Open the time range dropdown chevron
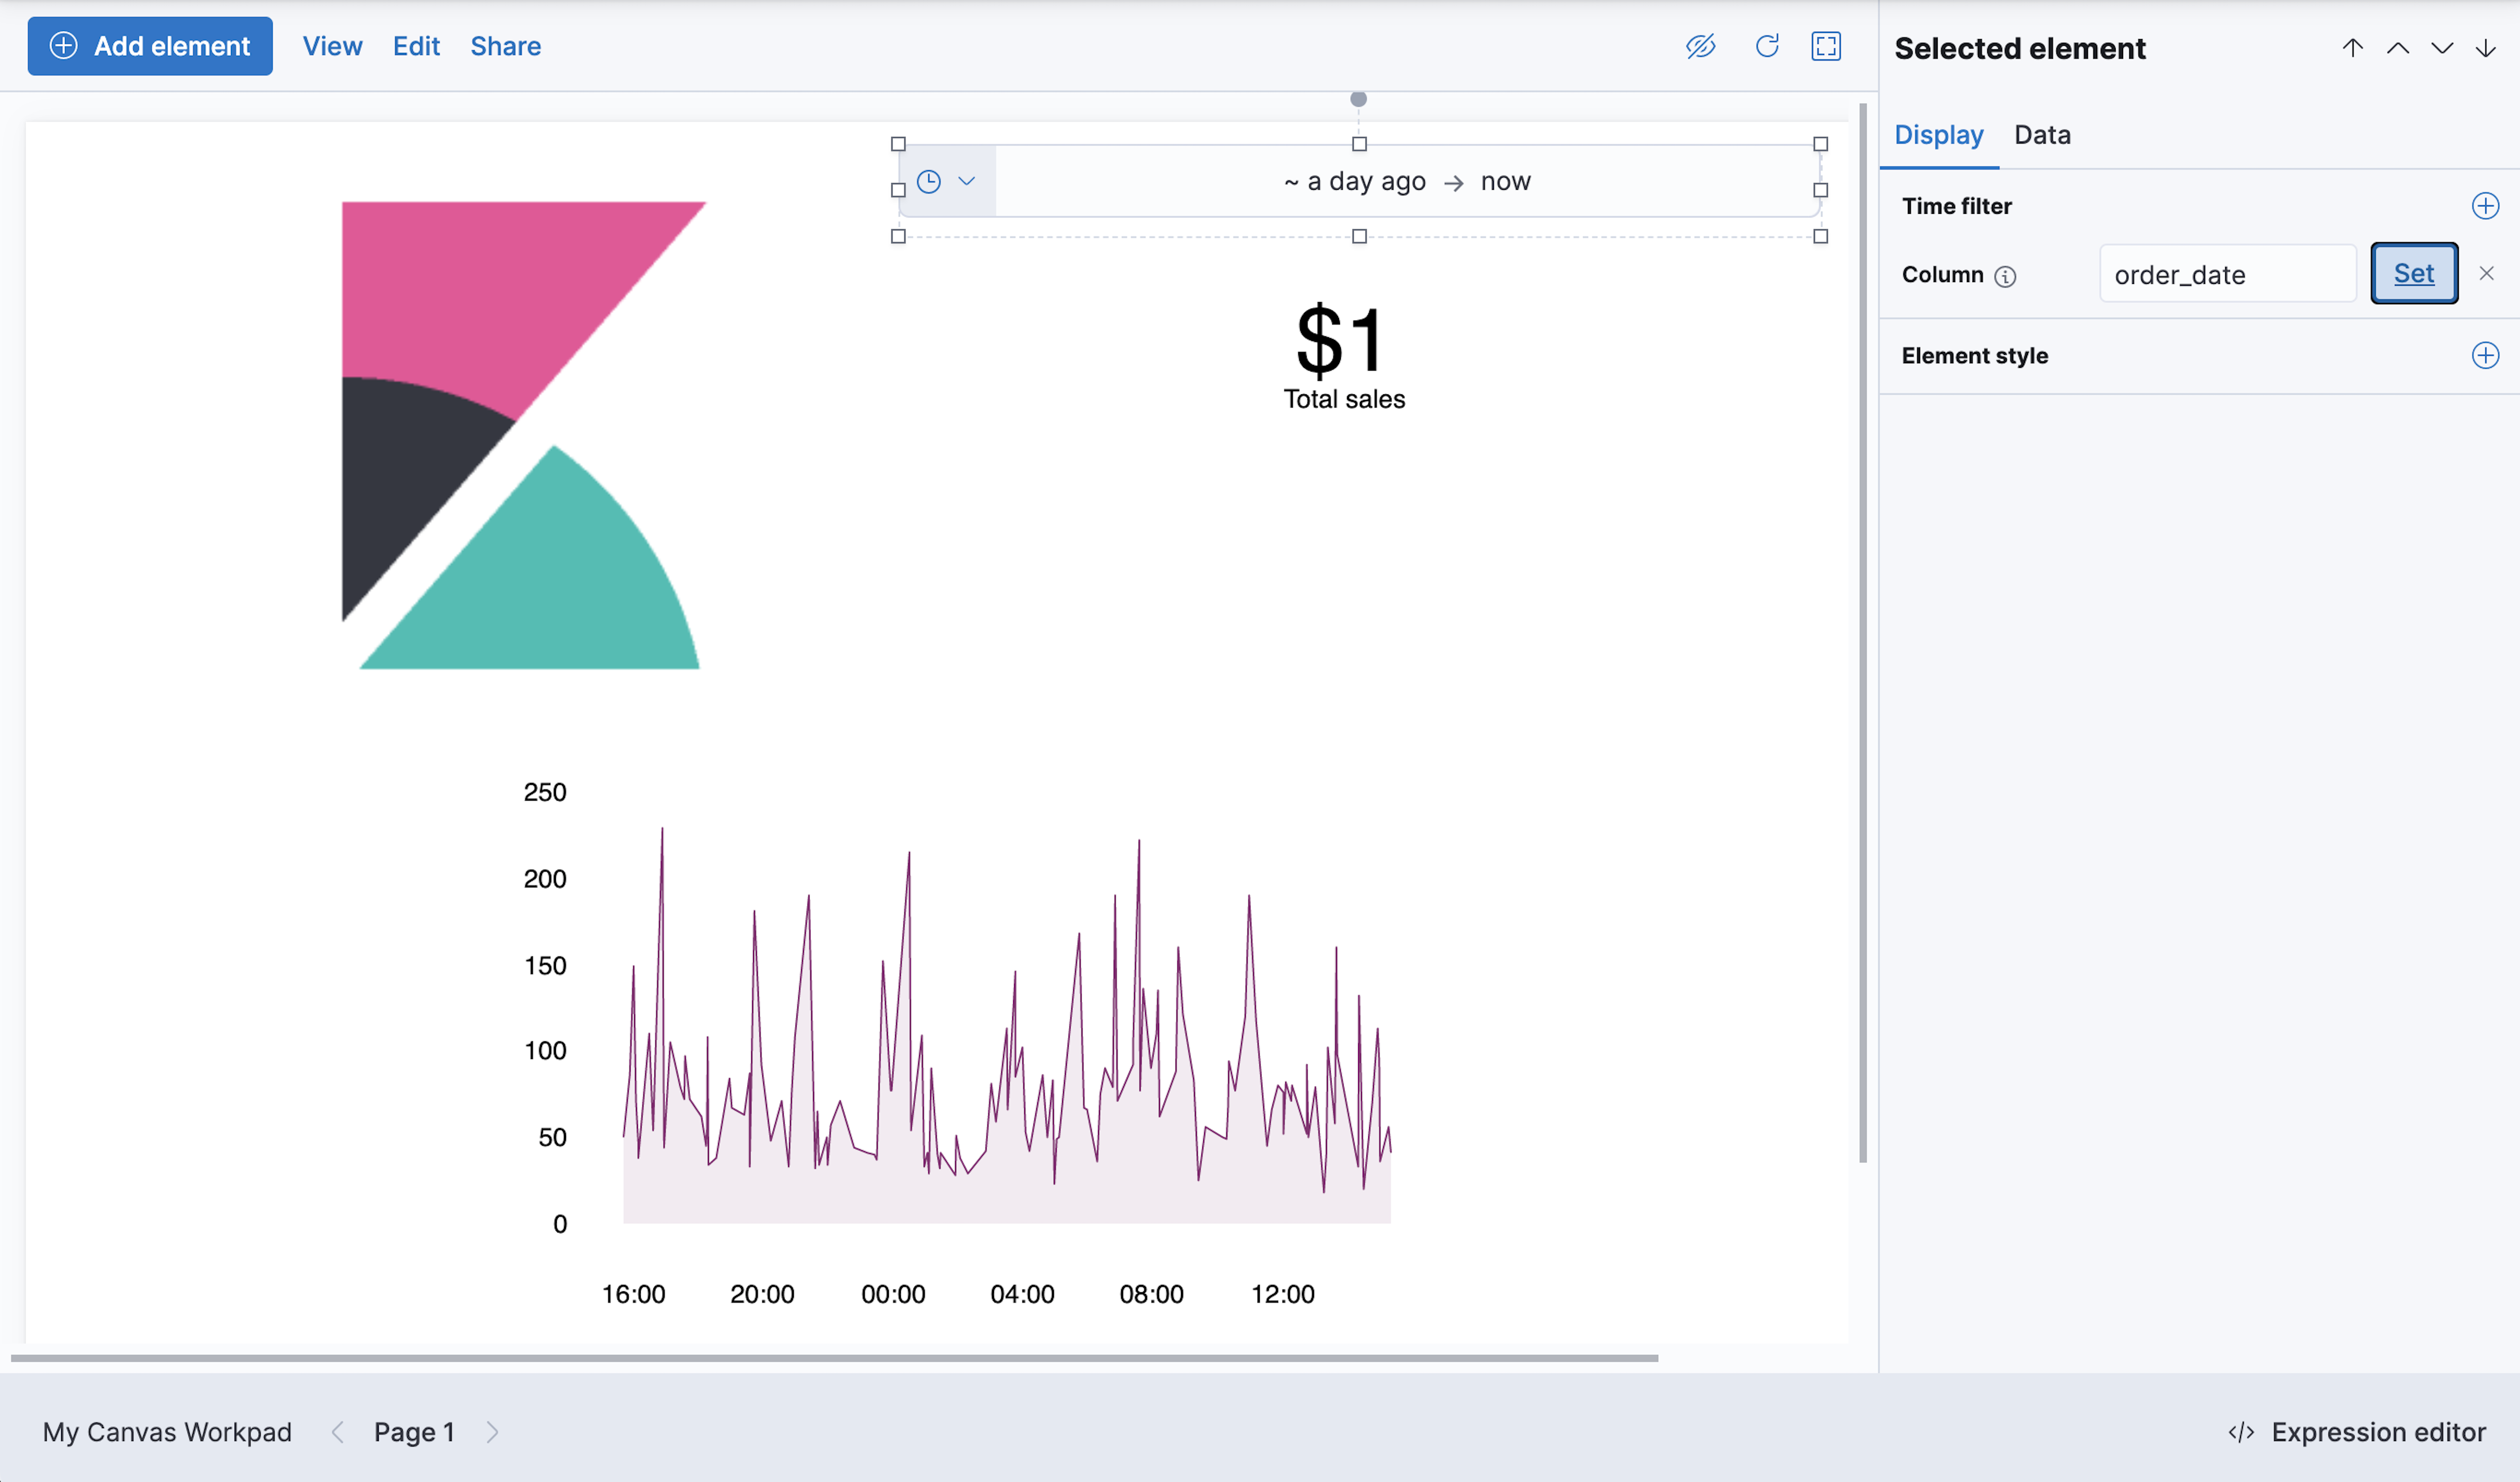 click(x=967, y=181)
